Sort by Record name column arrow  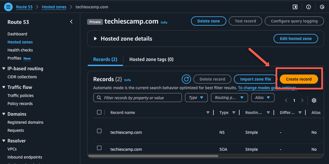208,112
